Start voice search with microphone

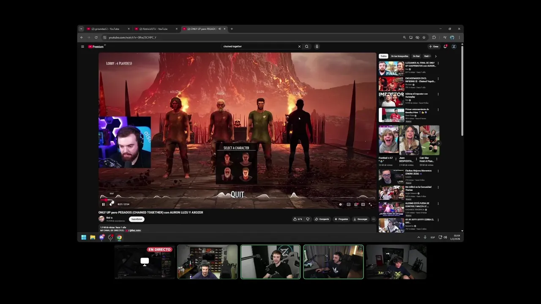tap(317, 46)
